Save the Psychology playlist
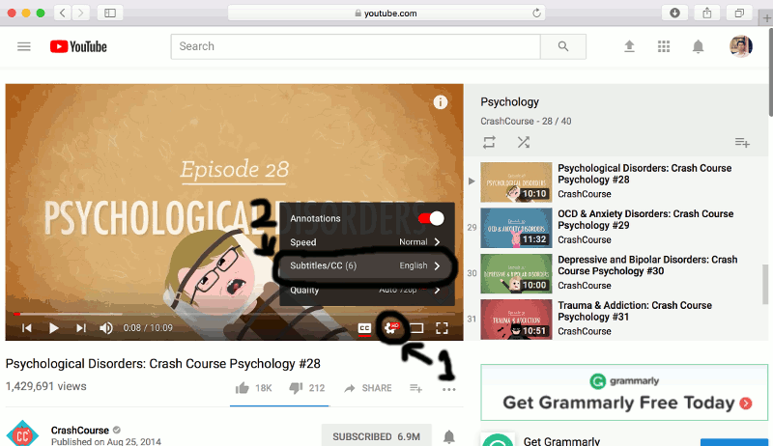The image size is (773, 446). [742, 142]
